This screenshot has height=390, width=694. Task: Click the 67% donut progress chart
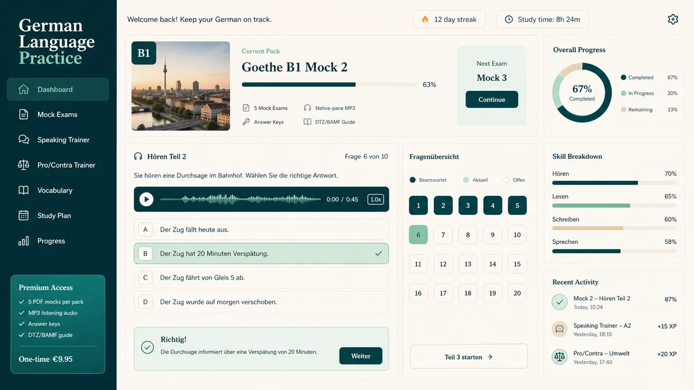point(582,93)
